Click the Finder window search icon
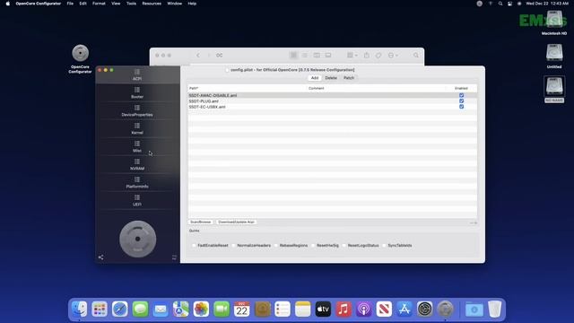 click(x=416, y=56)
